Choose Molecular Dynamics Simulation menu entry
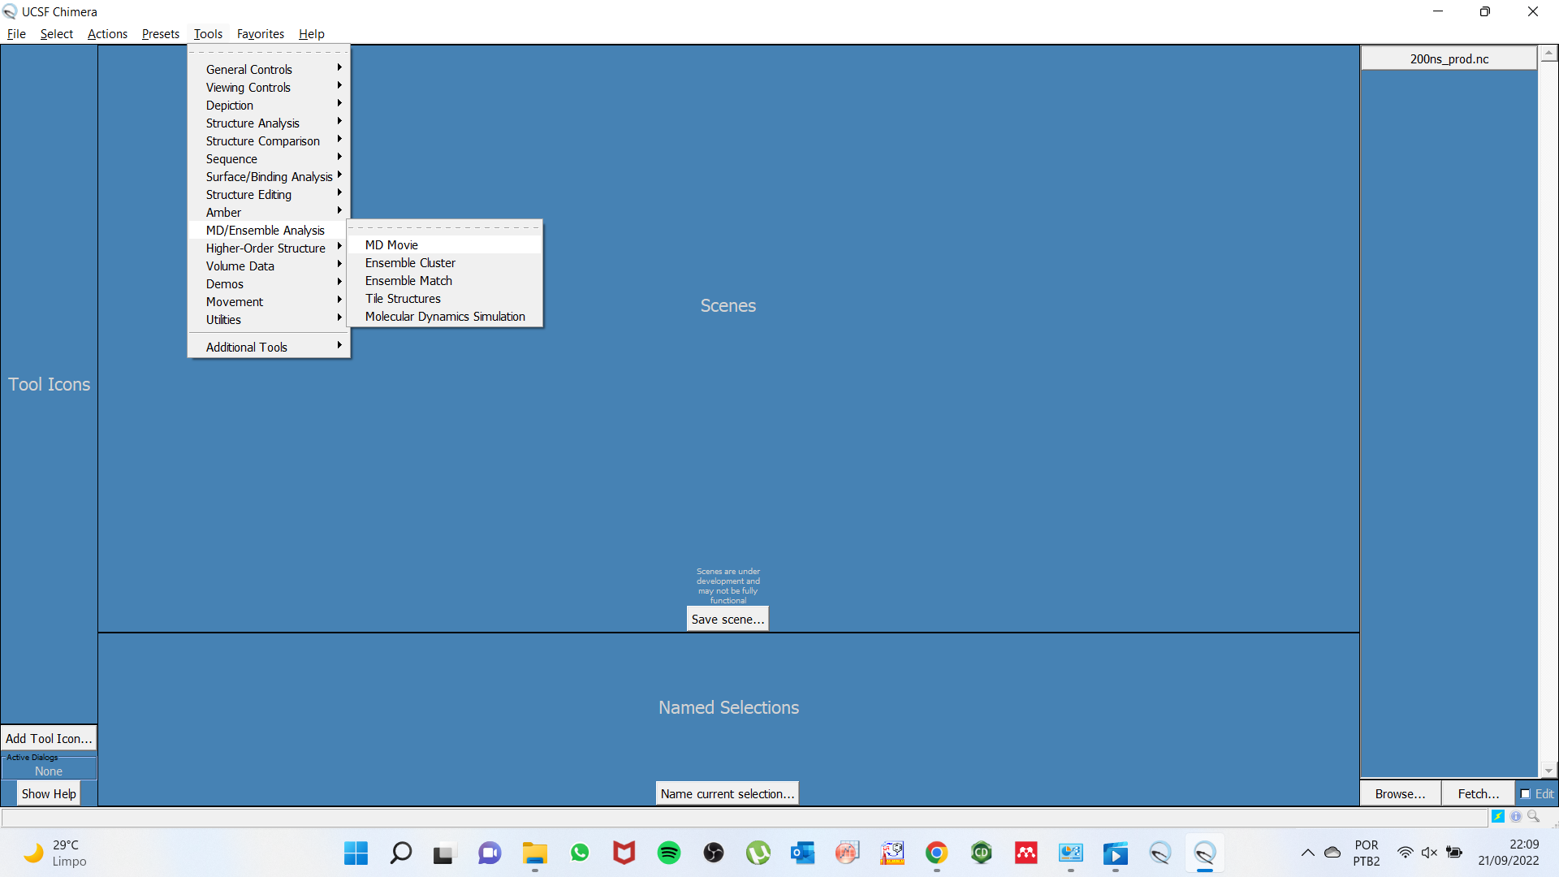 point(445,317)
